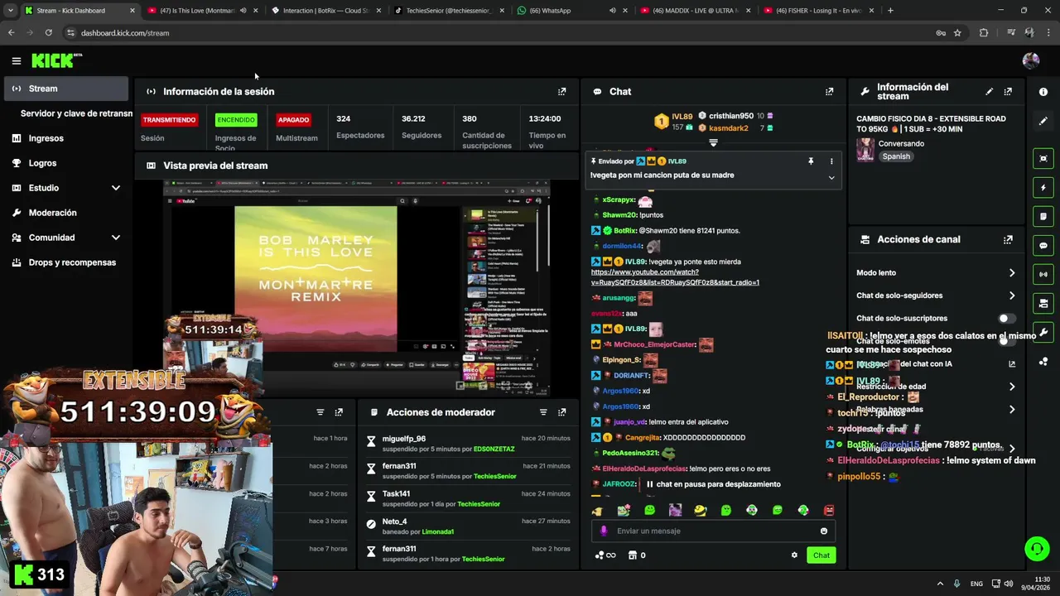Filter the Acciones de moderador list
This screenshot has height=596, width=1060.
(x=543, y=412)
